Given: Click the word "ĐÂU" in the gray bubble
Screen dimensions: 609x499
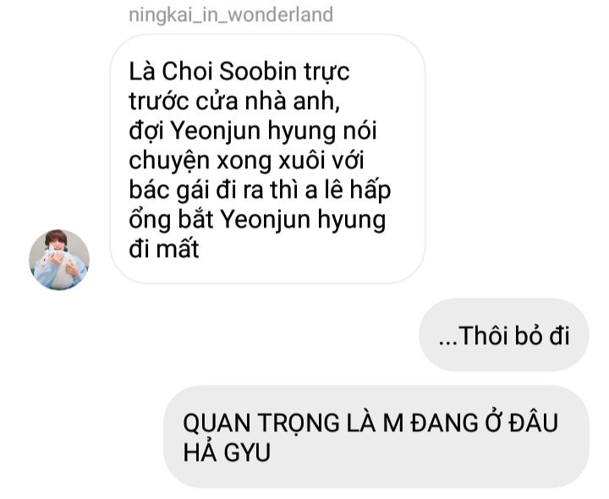Looking at the screenshot, I should tap(534, 422).
